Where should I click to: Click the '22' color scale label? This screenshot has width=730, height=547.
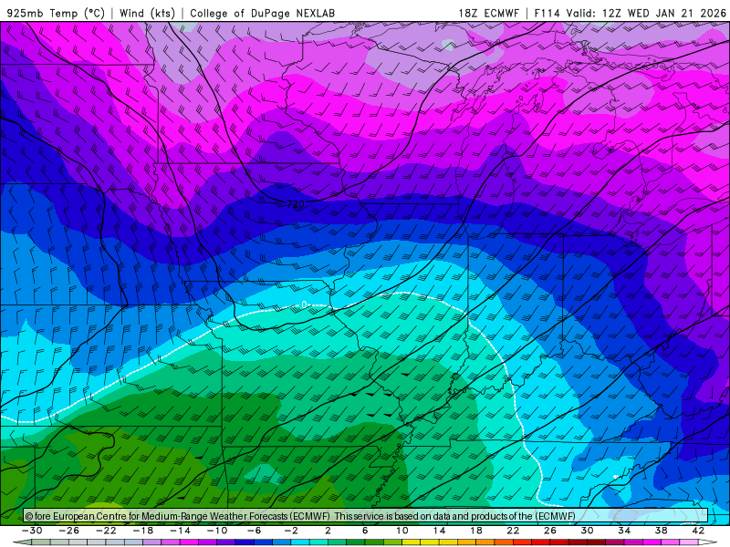(x=513, y=531)
